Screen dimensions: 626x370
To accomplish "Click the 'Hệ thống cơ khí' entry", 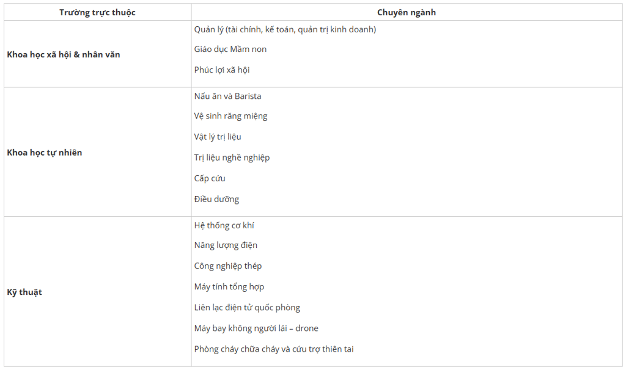I will (224, 225).
